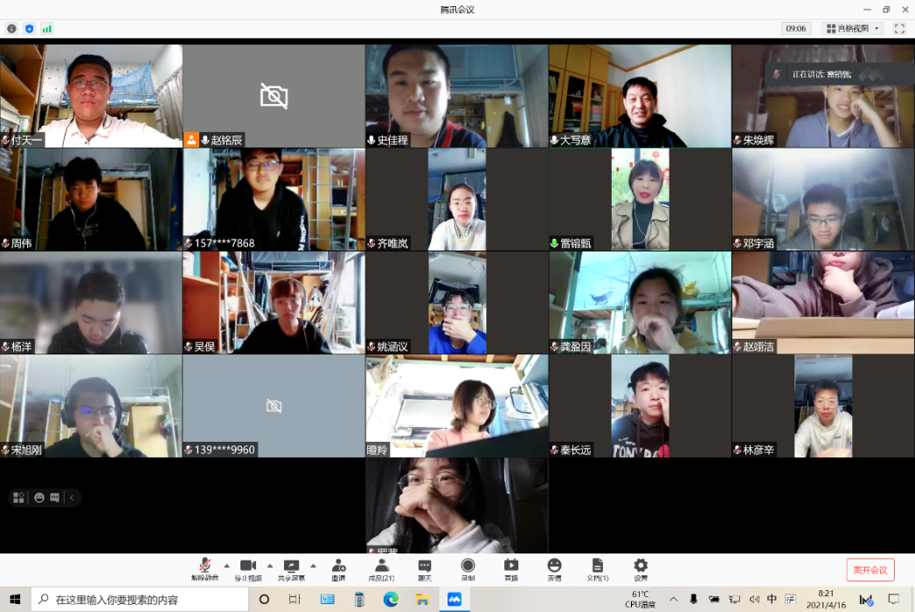This screenshot has height=612, width=915.
Task: Open the members list 成员(21)
Action: click(382, 569)
